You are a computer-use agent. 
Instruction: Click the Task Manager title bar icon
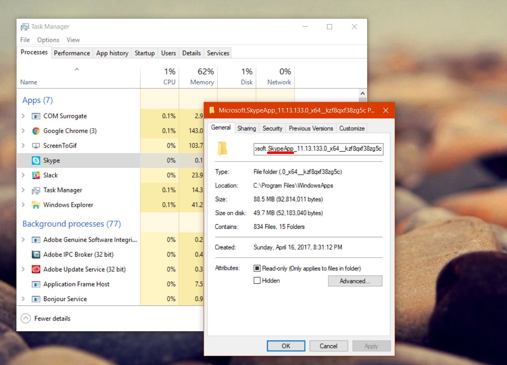[x=25, y=27]
